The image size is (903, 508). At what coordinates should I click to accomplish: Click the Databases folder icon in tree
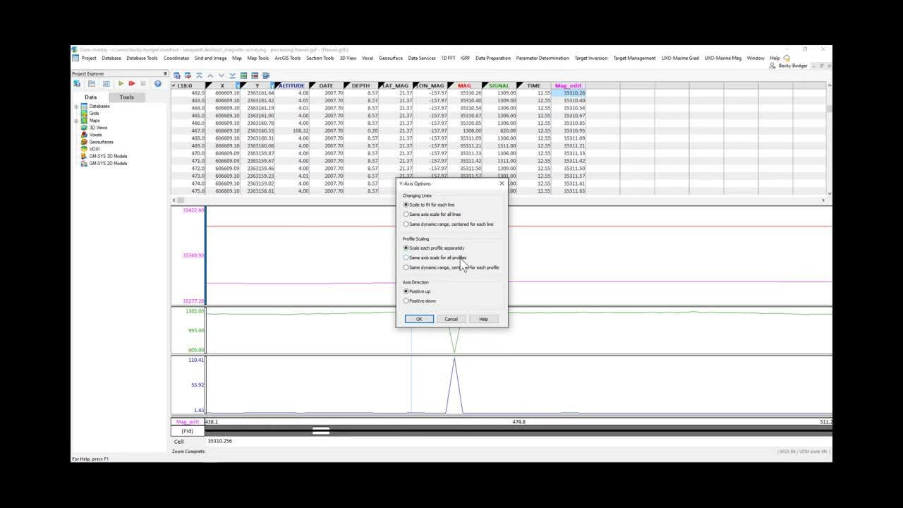coord(84,107)
